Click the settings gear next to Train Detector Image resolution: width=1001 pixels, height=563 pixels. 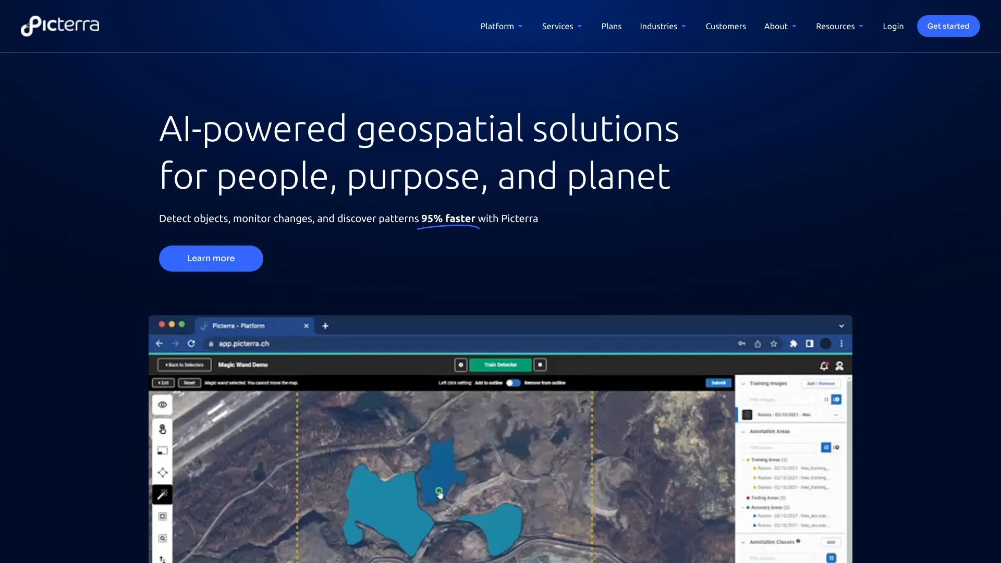click(x=461, y=365)
